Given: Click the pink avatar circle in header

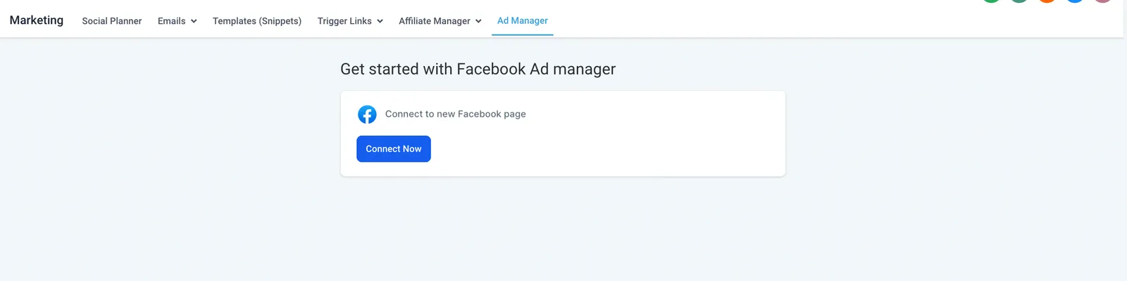Looking at the screenshot, I should click(x=1103, y=1).
